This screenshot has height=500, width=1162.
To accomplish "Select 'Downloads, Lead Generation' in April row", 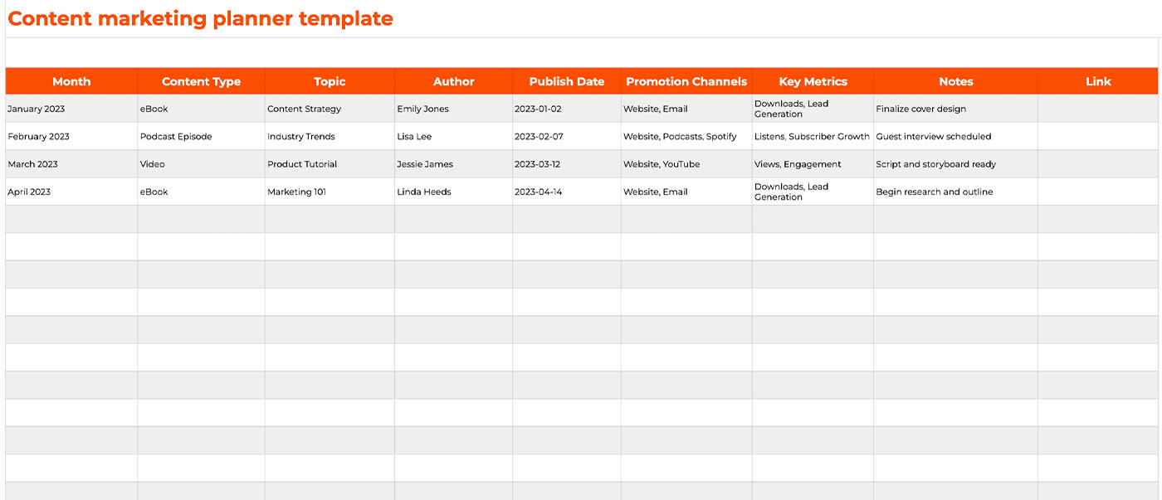I will coord(813,192).
